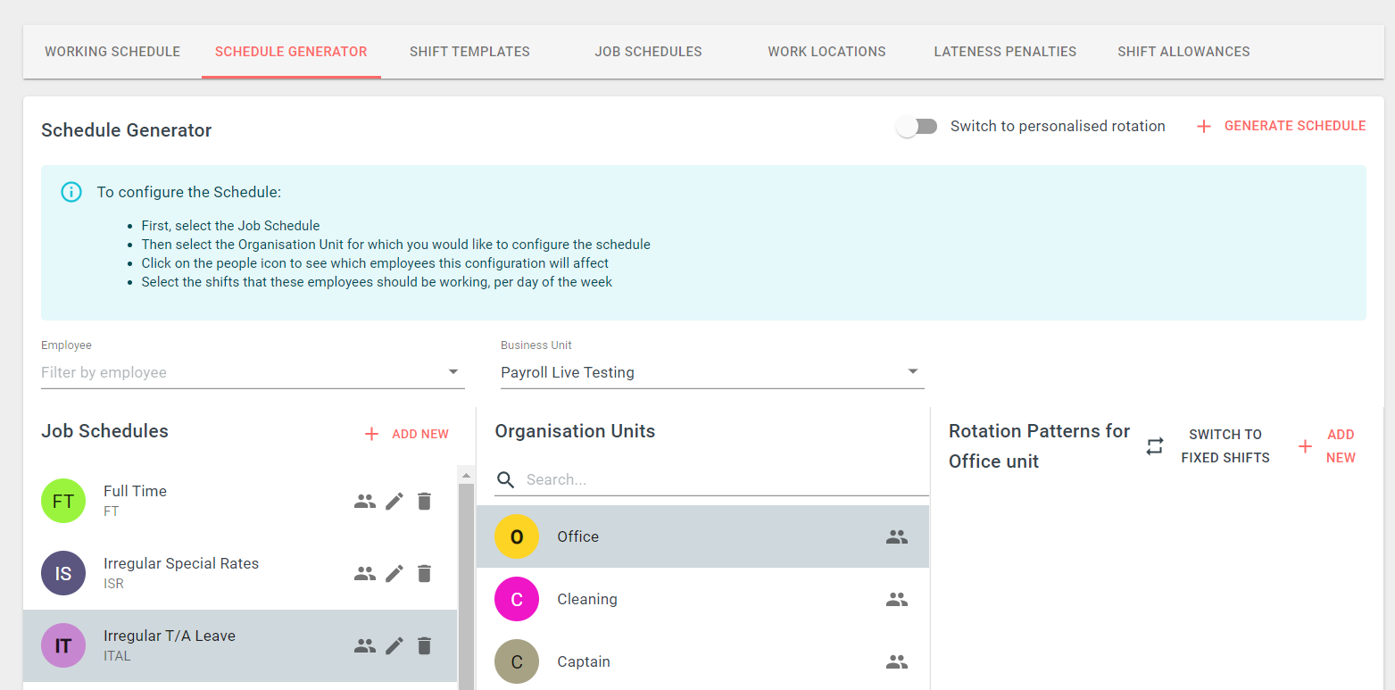Click the FT avatar circle
Viewport: 1395px width, 690px height.
(63, 502)
